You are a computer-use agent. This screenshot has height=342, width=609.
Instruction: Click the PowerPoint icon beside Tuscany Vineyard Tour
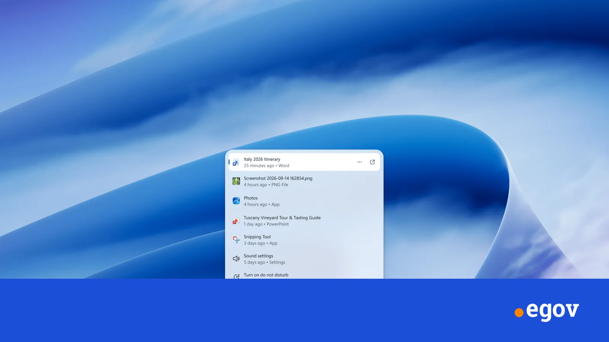[236, 221]
